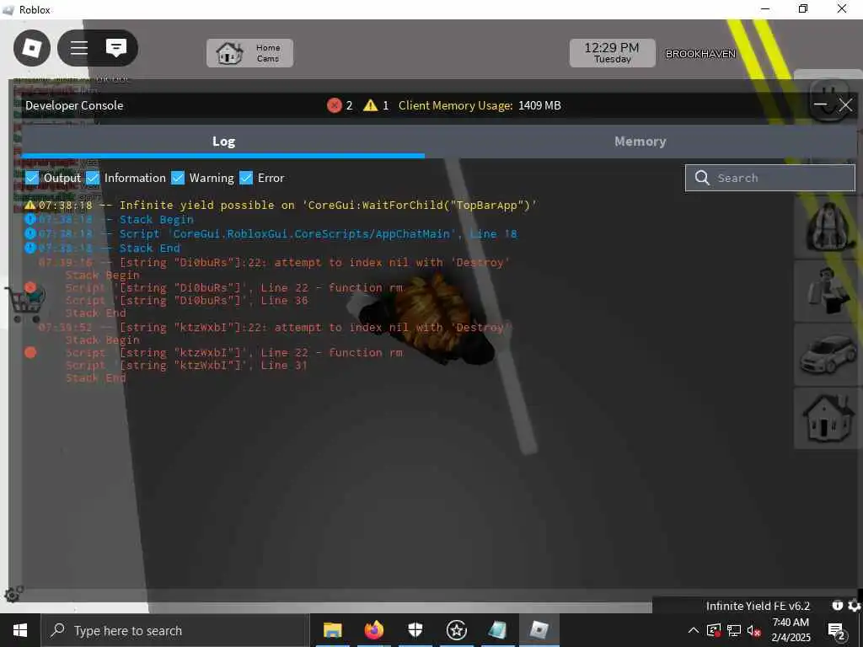Viewport: 863px width, 647px height.
Task: Open File Explorer from the taskbar
Action: (x=332, y=630)
